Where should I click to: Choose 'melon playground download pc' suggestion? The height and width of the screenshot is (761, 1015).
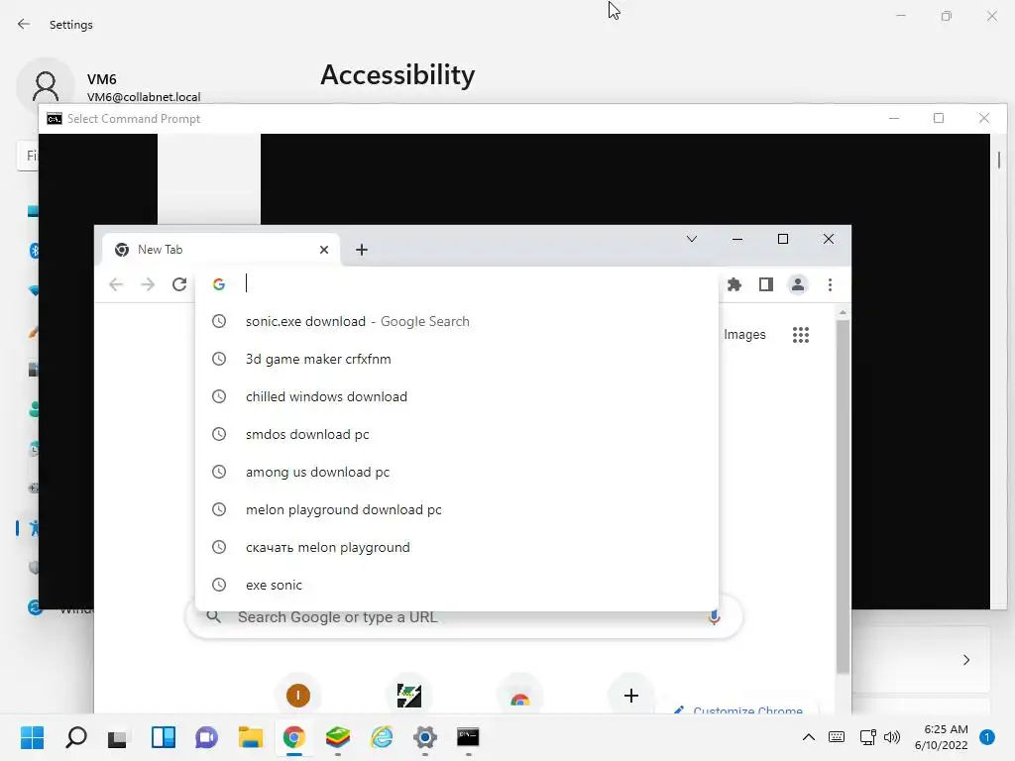click(456, 510)
